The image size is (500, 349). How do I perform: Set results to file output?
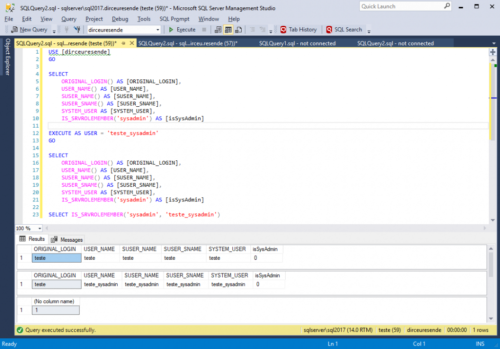pos(238,30)
